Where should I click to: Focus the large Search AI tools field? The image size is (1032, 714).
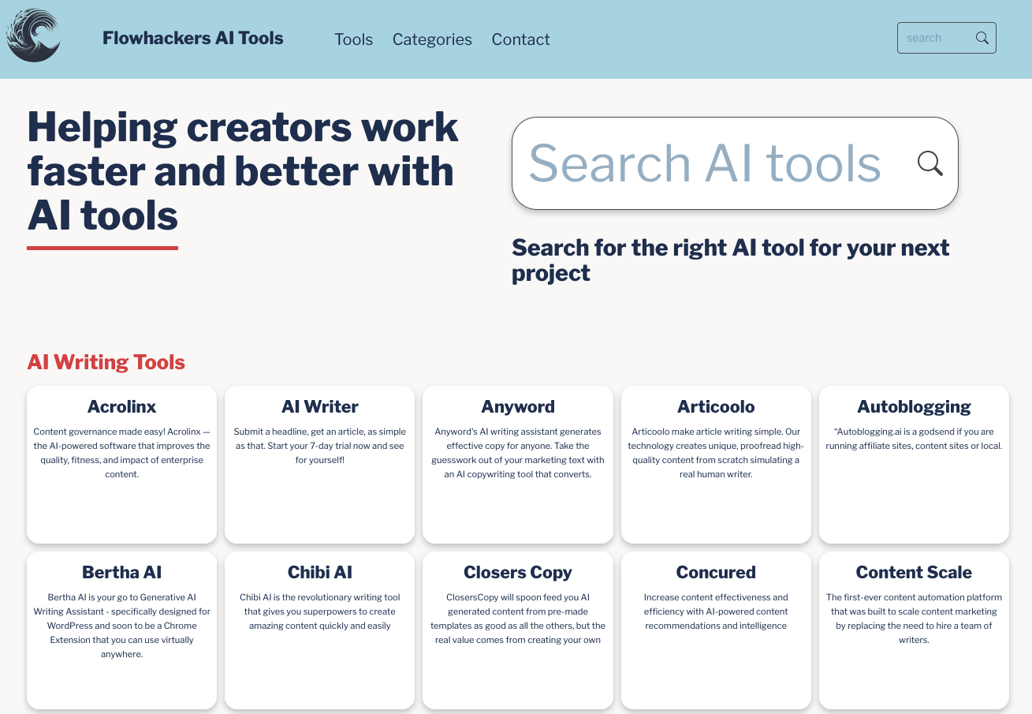pos(706,163)
